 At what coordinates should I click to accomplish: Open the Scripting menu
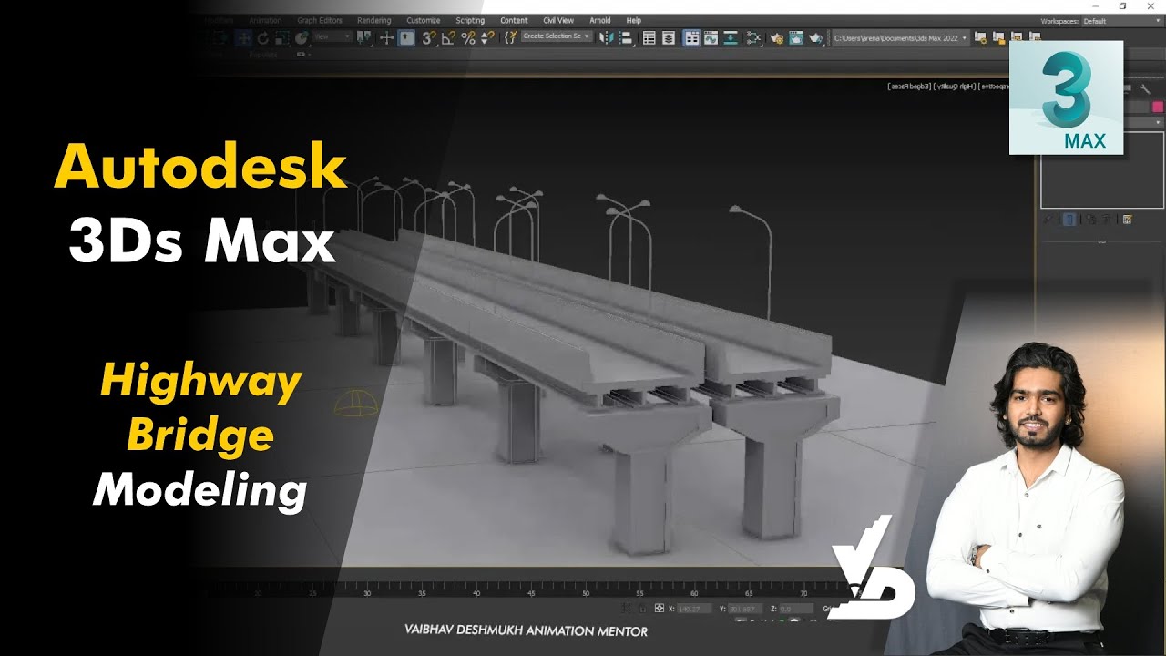470,20
